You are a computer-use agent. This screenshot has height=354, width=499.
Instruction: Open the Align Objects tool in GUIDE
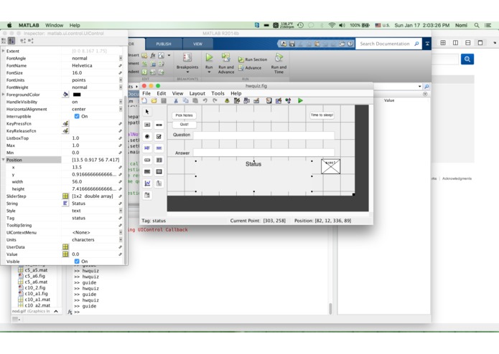pyautogui.click(x=227, y=100)
